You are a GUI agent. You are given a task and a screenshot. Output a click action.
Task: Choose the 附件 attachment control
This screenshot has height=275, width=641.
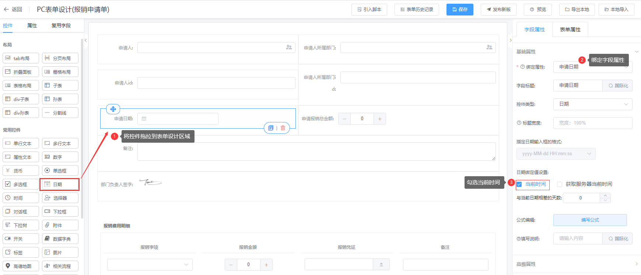(x=60, y=225)
